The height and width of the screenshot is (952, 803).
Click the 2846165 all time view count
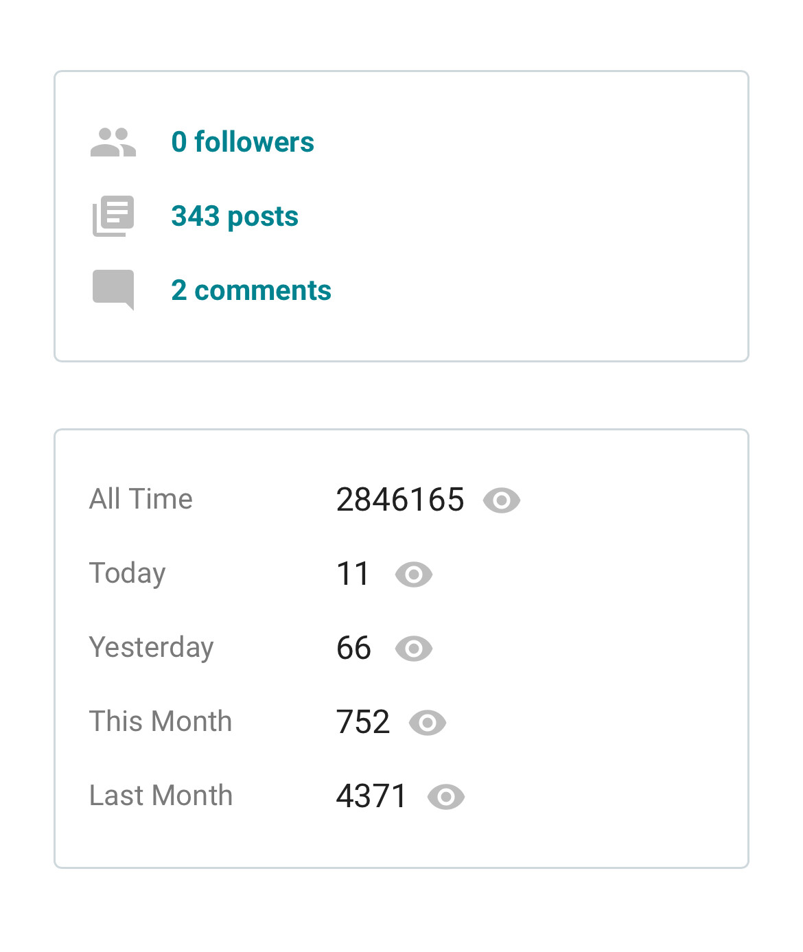coord(400,500)
